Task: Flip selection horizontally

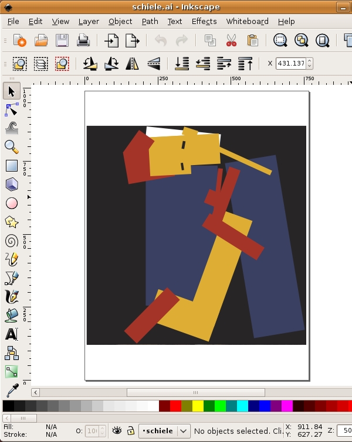Action: coord(132,63)
